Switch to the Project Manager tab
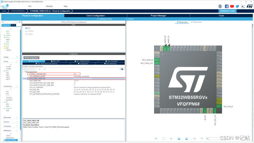Image resolution: width=254 pixels, height=143 pixels. 158,15
